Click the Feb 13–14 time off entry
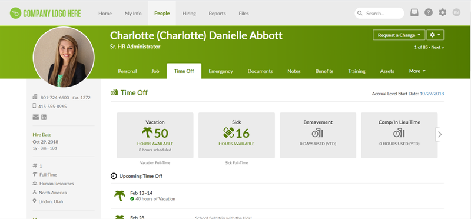This screenshot has width=471, height=219. coord(277,196)
